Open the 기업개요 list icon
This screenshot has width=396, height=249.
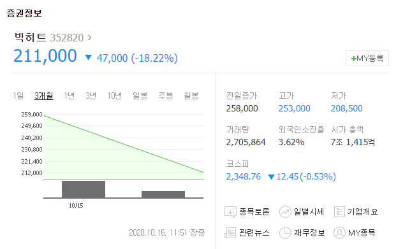339,212
